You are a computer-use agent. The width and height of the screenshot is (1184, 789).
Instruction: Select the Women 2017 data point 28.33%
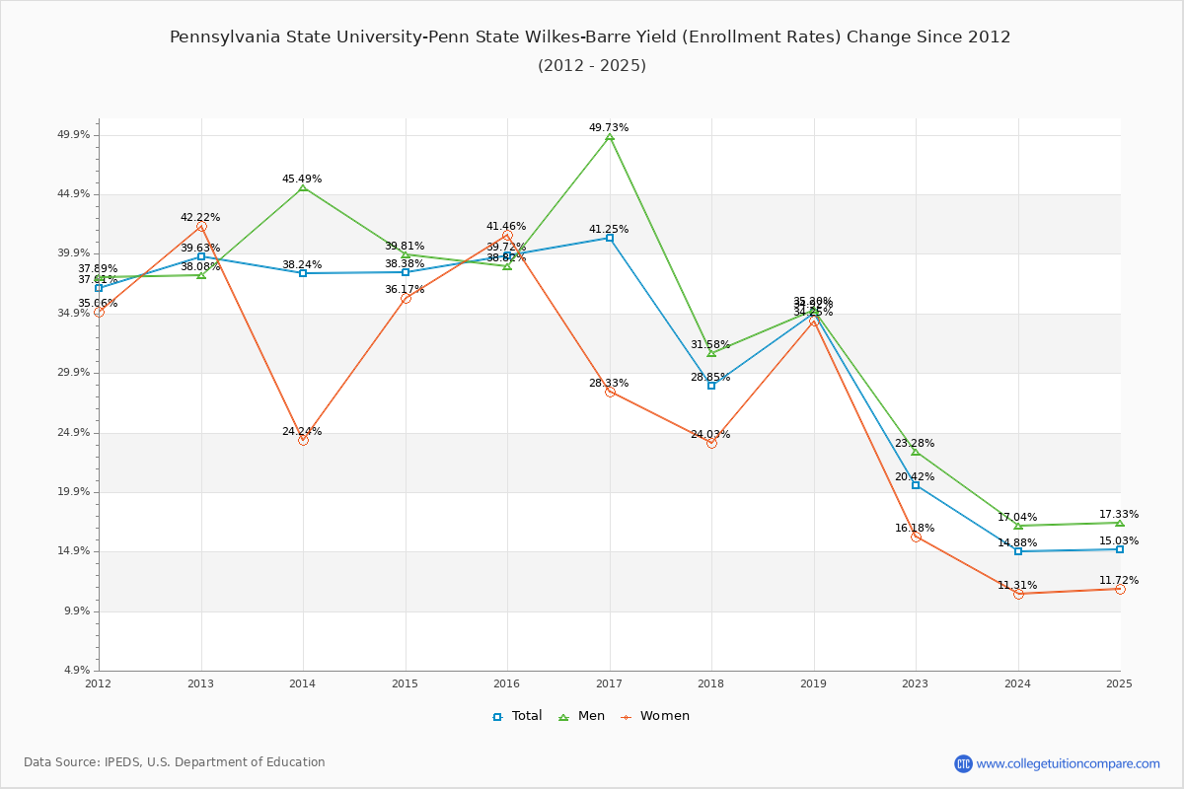point(610,392)
